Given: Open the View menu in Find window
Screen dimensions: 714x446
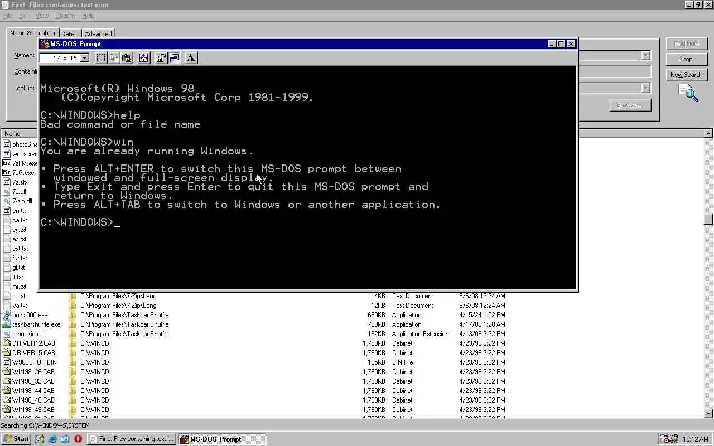Looking at the screenshot, I should coord(42,16).
